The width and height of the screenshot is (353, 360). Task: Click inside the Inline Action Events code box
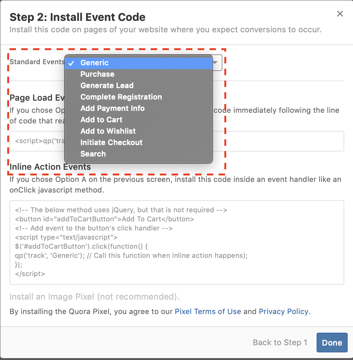(x=176, y=242)
